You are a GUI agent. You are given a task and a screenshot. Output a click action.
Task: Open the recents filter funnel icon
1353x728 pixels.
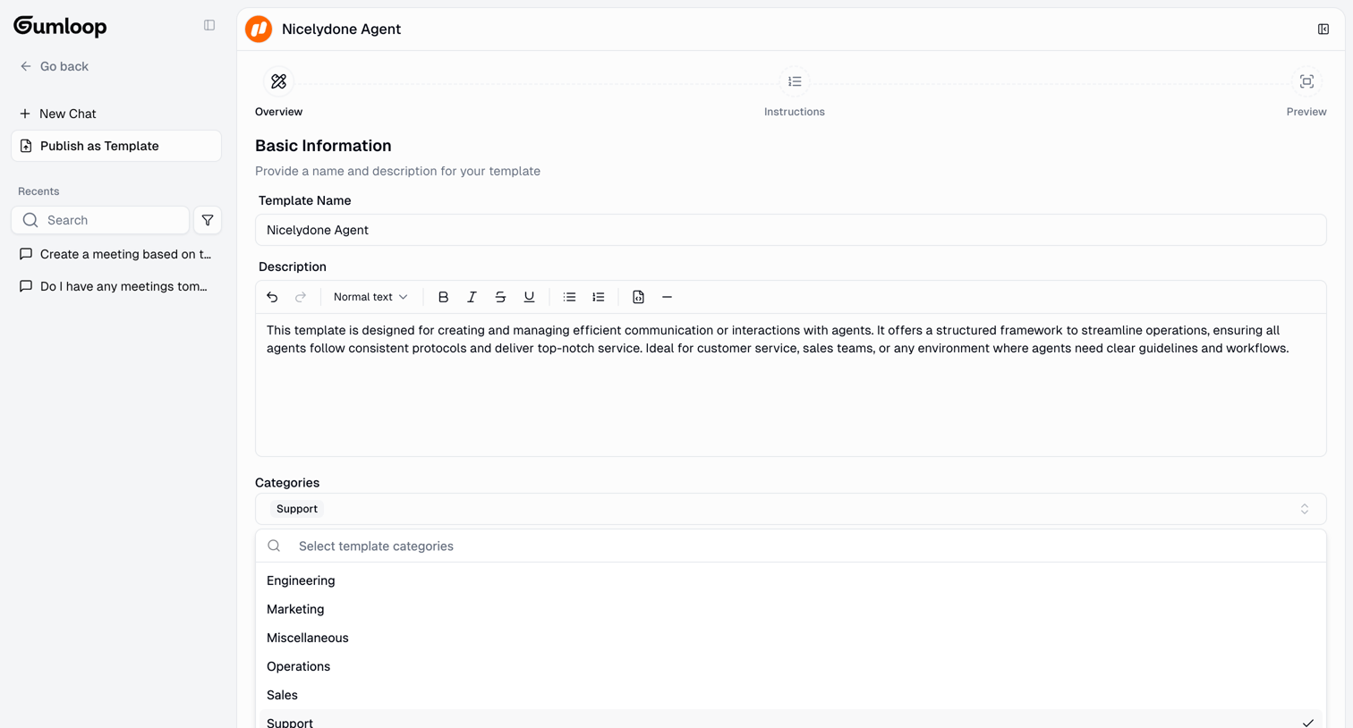(208, 220)
